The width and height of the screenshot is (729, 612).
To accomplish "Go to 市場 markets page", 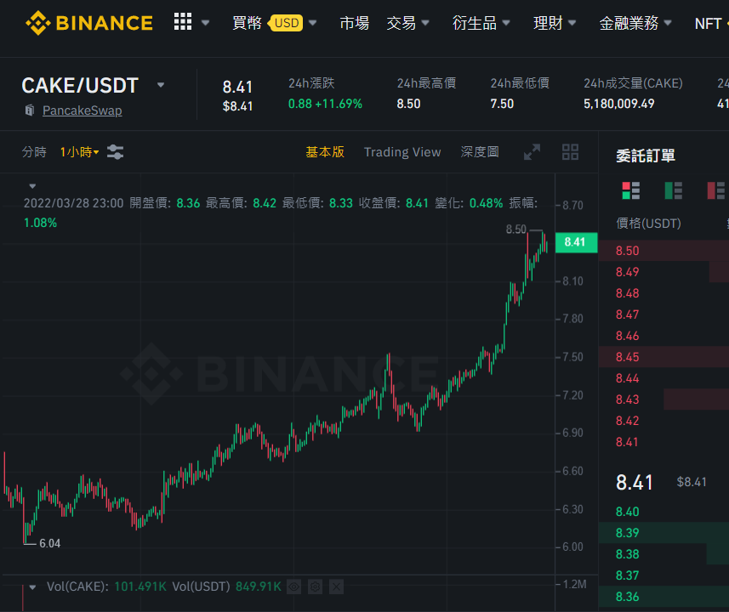I will tap(354, 23).
